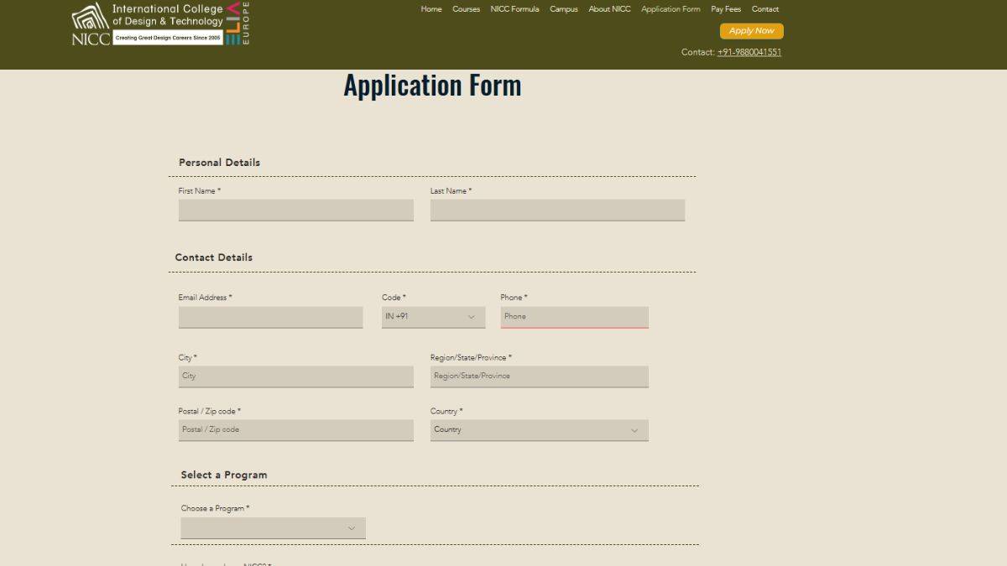This screenshot has height=566, width=1007.
Task: Open the NICC Formula page
Action: [x=514, y=9]
